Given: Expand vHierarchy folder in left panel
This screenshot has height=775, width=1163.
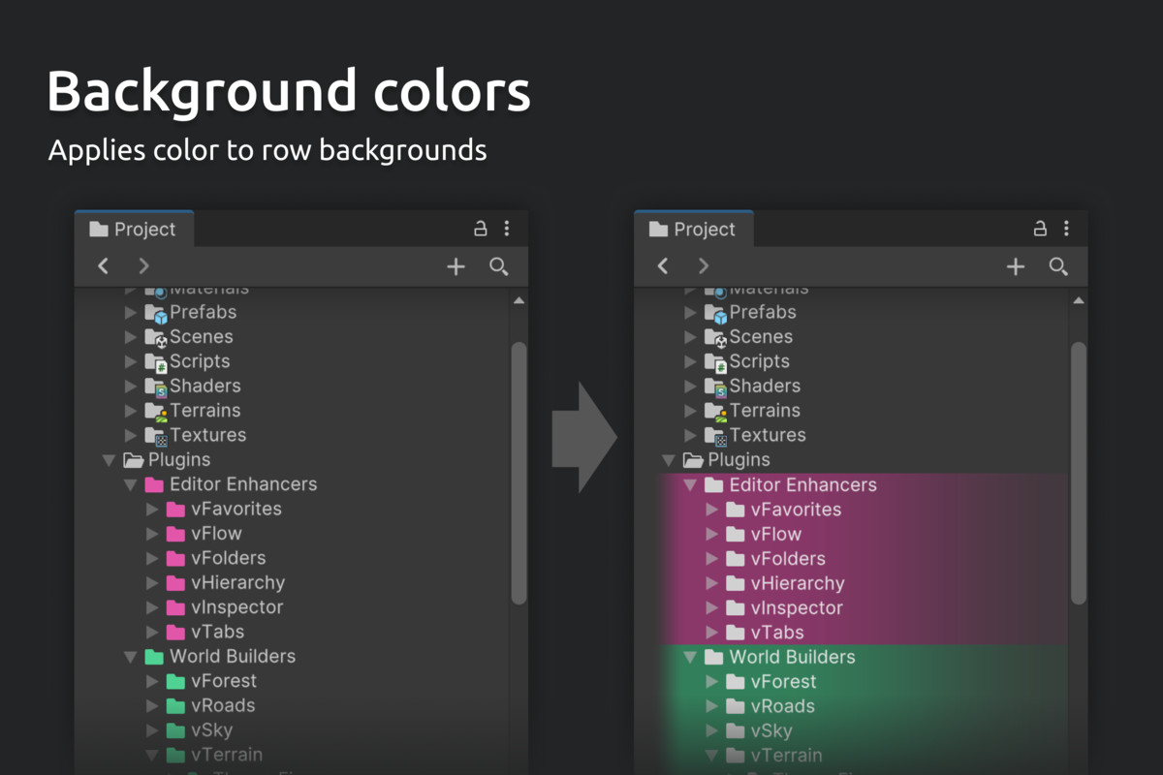Looking at the screenshot, I should point(152,583).
